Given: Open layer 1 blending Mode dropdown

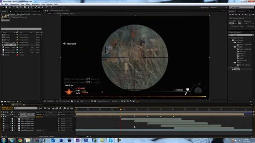Looking at the screenshot, I should pyautogui.click(x=40, y=114).
